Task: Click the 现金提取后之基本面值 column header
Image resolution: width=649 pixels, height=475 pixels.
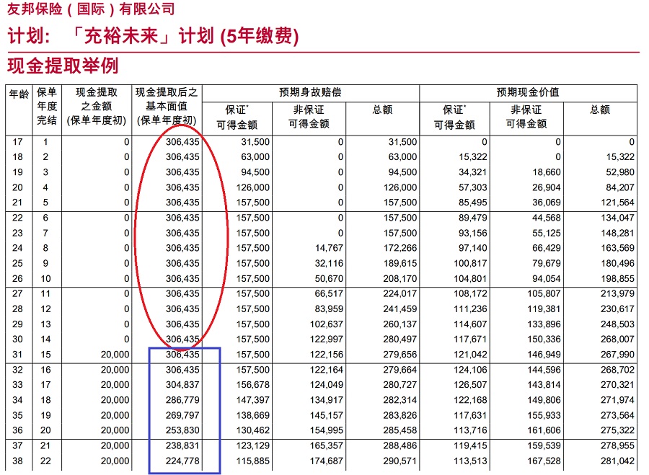Action: point(167,106)
